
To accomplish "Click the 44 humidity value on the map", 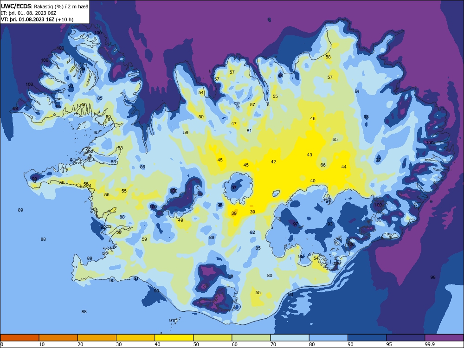I will pos(344,167).
